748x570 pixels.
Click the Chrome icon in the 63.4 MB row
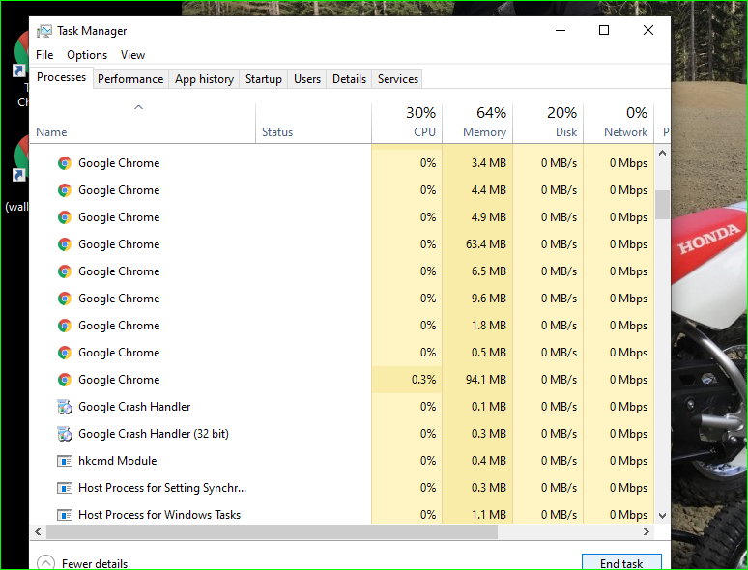[65, 244]
